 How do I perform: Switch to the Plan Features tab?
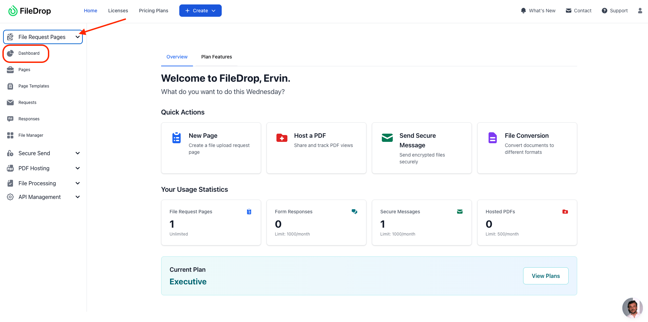pyautogui.click(x=216, y=57)
